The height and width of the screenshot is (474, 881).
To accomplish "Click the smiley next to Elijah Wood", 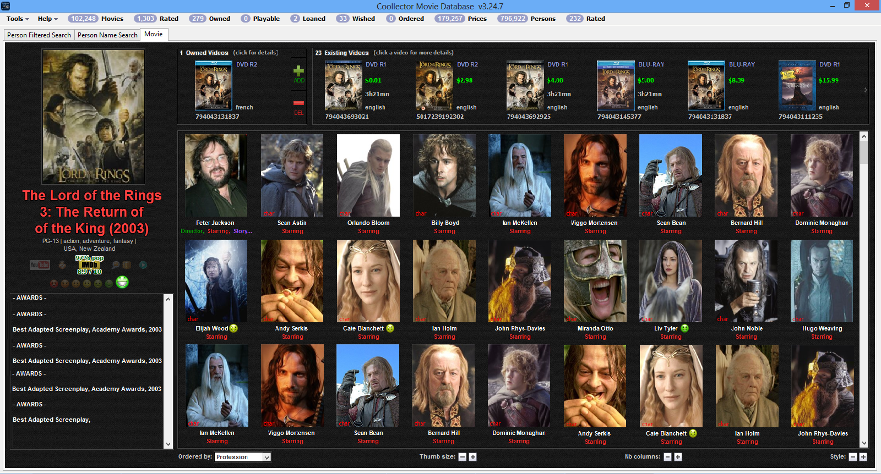I will [233, 328].
